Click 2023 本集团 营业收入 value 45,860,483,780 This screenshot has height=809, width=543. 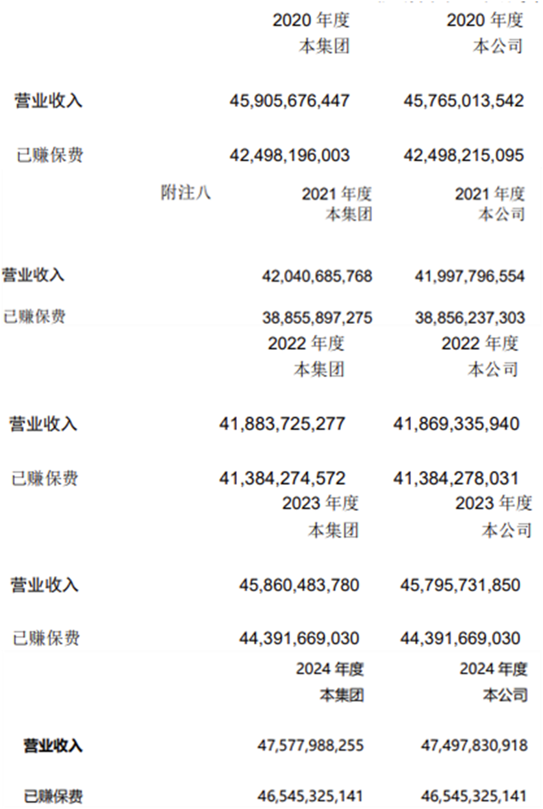tap(299, 585)
